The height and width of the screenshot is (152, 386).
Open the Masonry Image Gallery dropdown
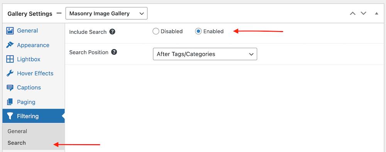coord(107,13)
